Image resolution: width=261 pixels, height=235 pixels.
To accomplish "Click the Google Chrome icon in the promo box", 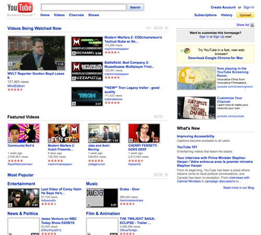I will [187, 51].
